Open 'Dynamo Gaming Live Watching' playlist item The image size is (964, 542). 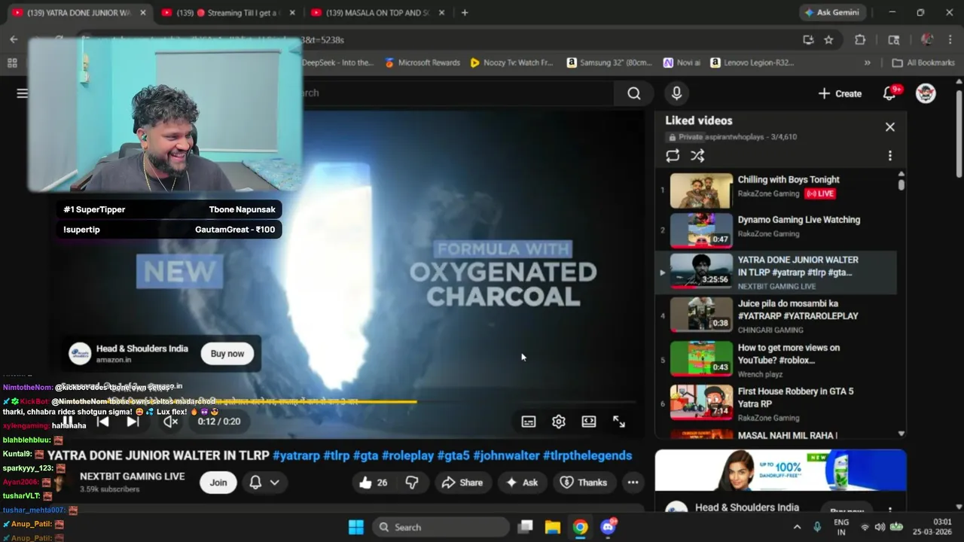point(776,230)
